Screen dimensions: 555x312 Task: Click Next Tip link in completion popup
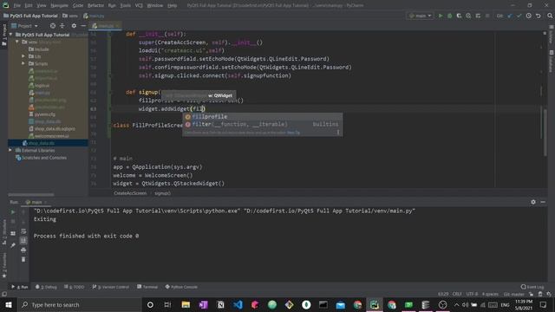(293, 133)
